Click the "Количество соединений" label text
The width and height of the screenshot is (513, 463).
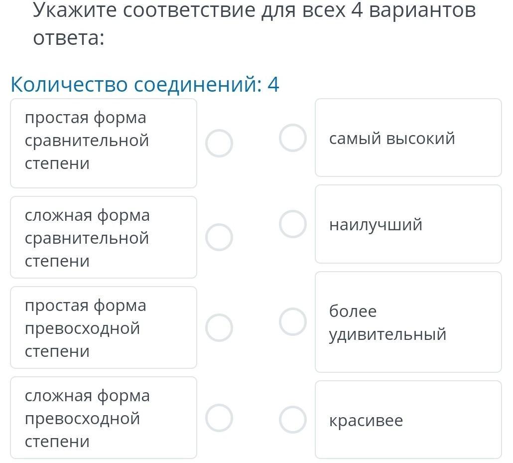135,85
